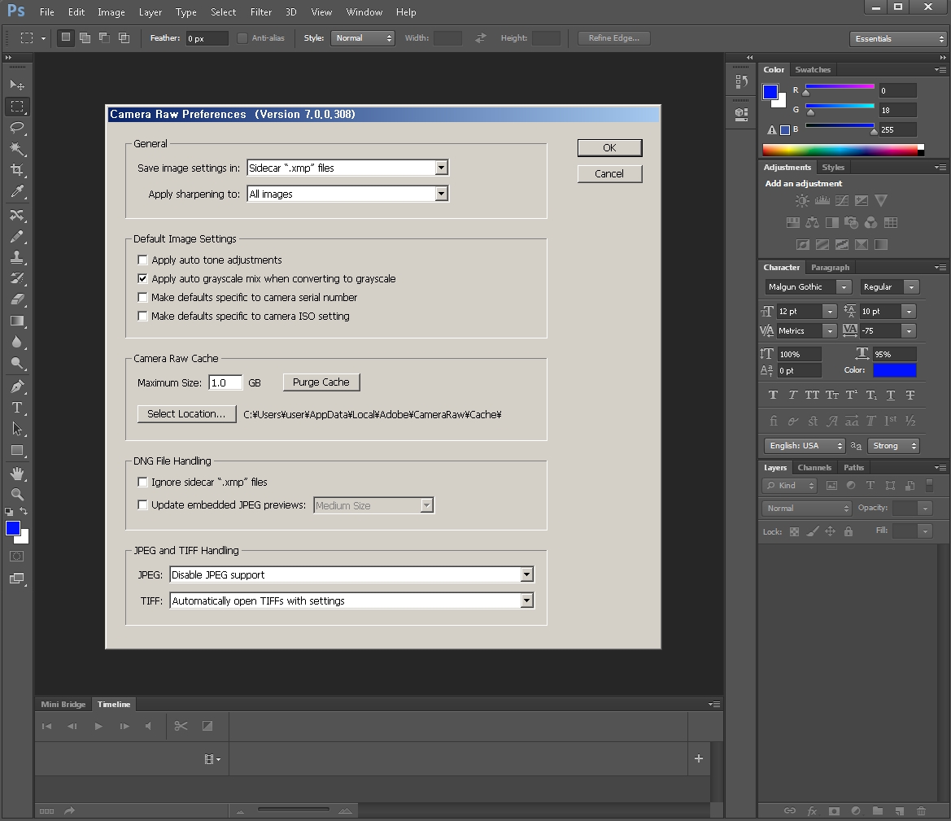Toggle lock transparent pixels in Layers
Screen dimensions: 951x821
(794, 531)
